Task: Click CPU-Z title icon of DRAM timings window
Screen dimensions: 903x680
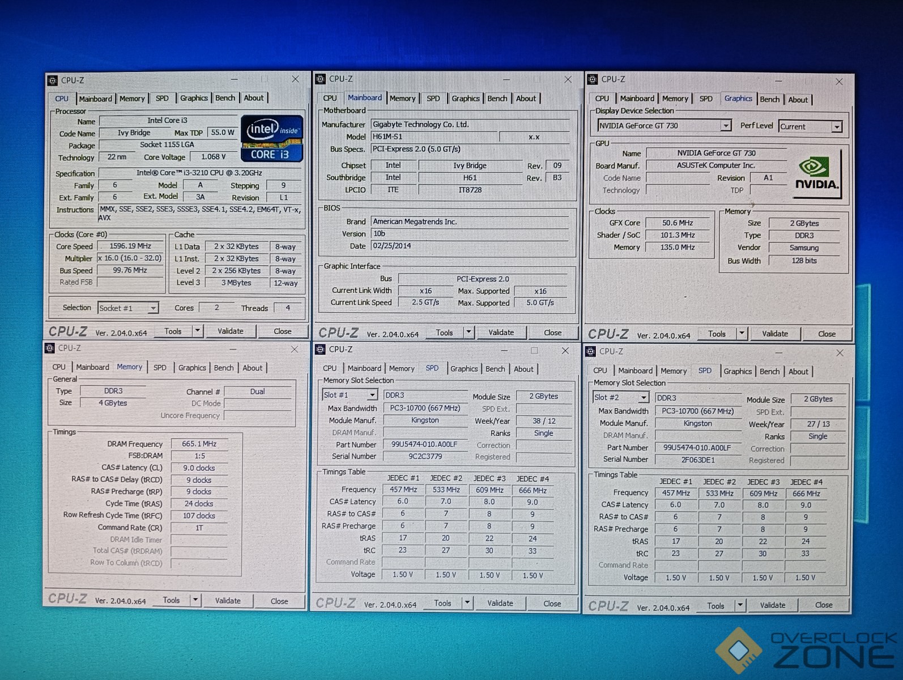Action: click(x=50, y=348)
